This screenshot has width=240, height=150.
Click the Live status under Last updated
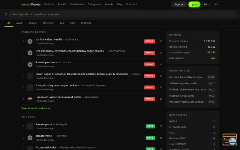(213, 58)
